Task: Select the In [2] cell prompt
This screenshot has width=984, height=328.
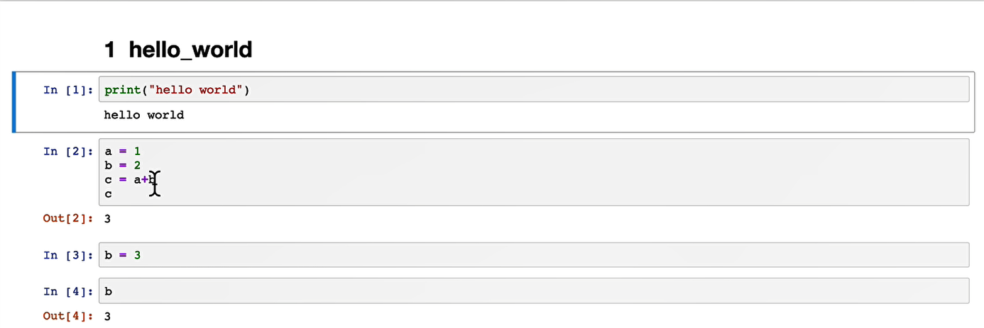Action: (x=68, y=151)
